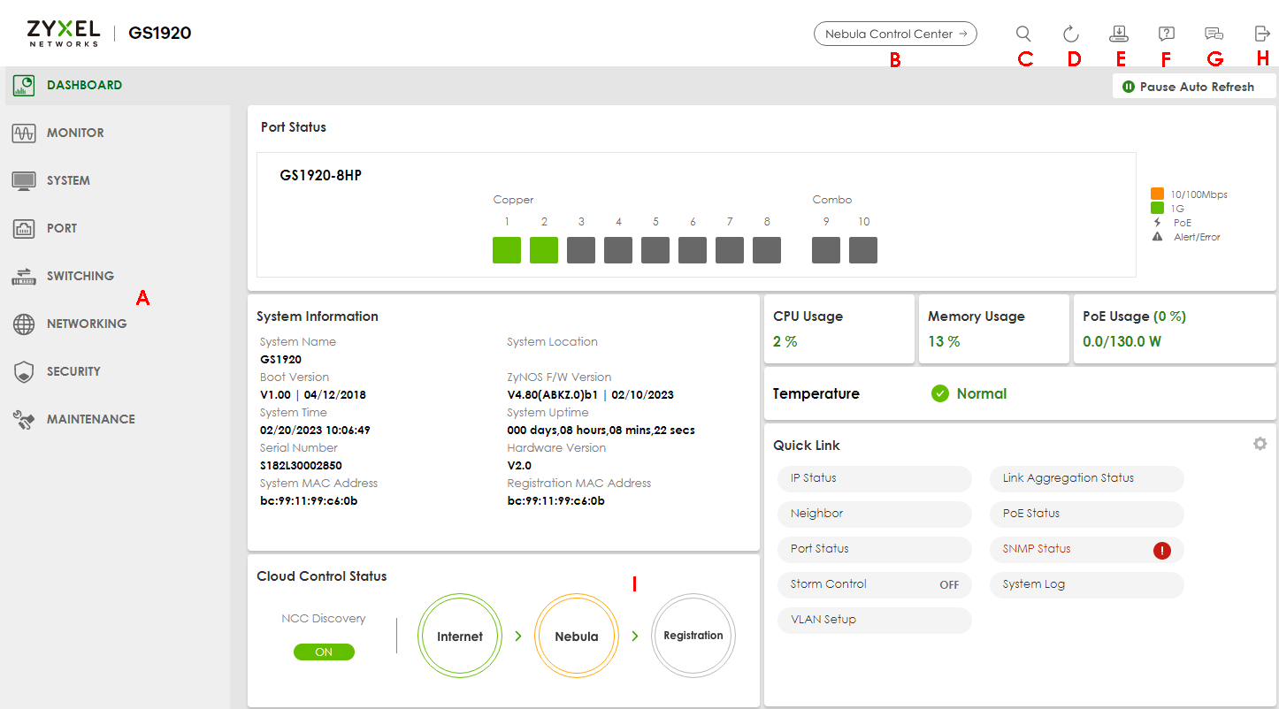Screen dimensions: 1279x709
Task: Open Quick Link settings gear icon
Action: pos(1260,444)
